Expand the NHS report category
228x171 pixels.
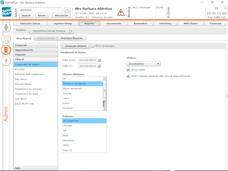[36, 168]
